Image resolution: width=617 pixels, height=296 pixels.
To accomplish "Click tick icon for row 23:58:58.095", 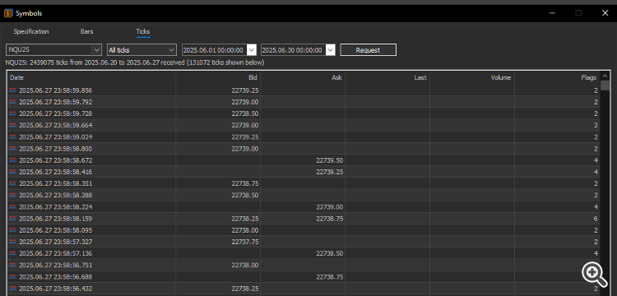I will point(12,230).
